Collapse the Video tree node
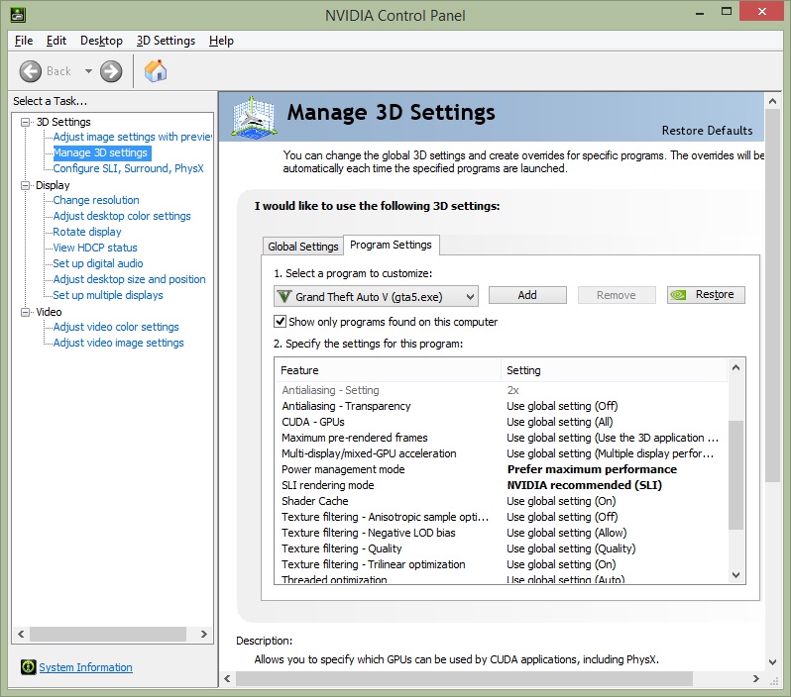Viewport: 791px width, 697px height. coord(25,312)
